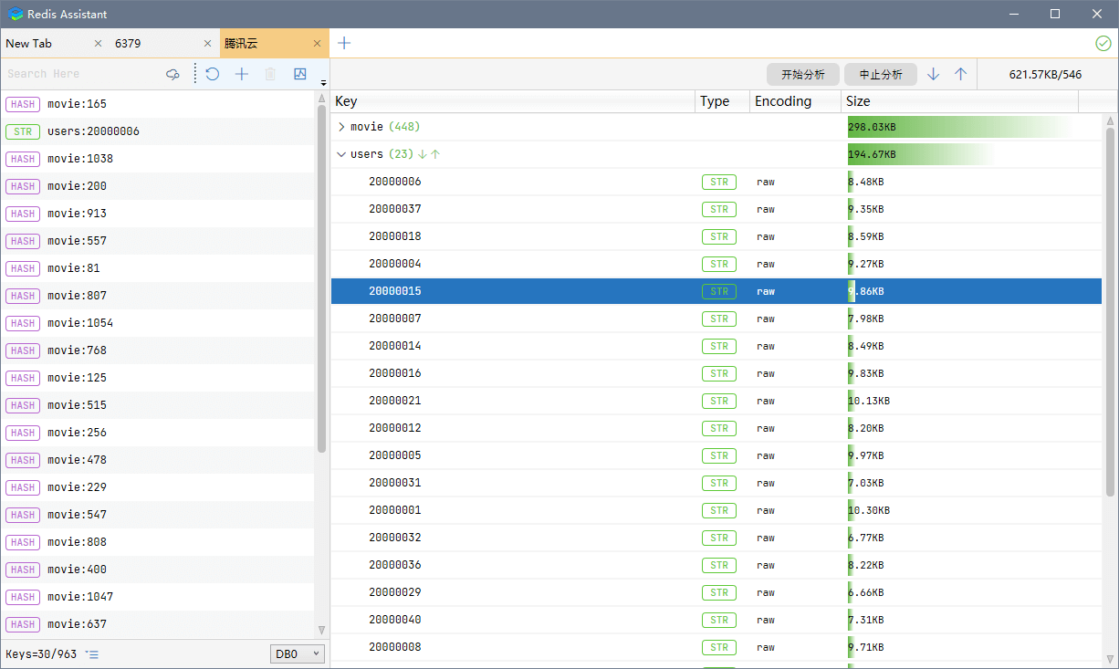Screen dimensions: 1119x669
Task: Open a new connection tab with plus
Action: [344, 43]
